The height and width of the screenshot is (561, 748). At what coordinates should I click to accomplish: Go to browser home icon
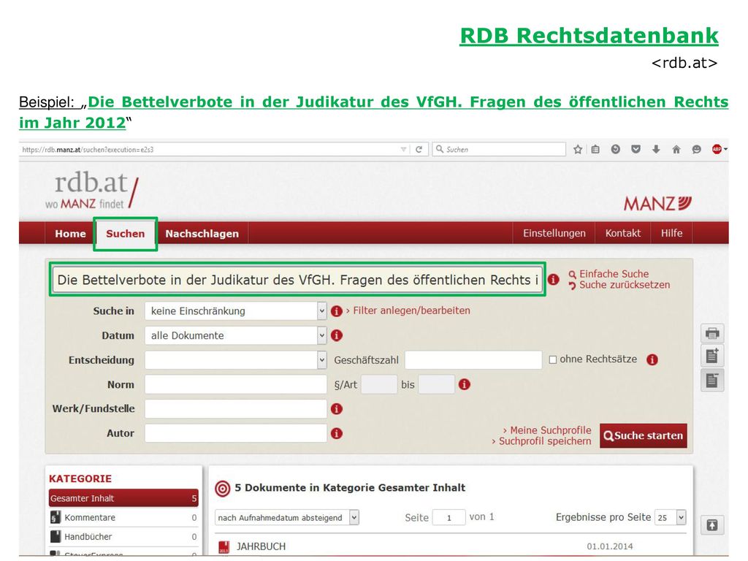click(676, 149)
